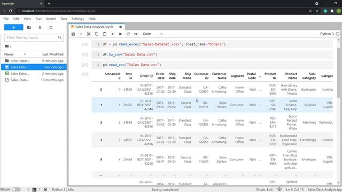Open the Settings menu
342x192 pixels.
click(x=77, y=19)
